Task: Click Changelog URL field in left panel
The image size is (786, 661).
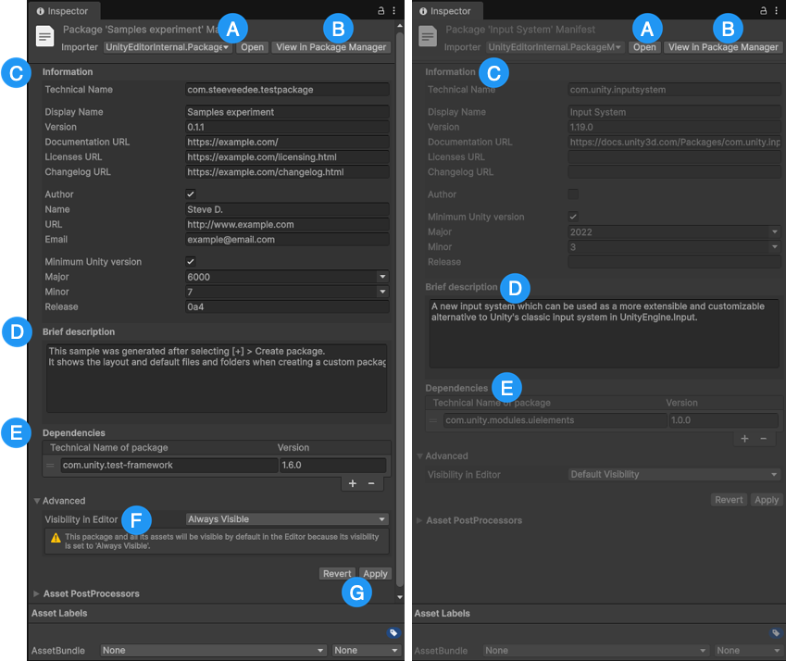Action: (287, 172)
